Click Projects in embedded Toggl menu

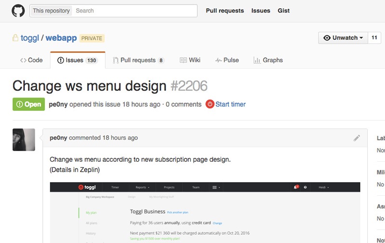coord(169,187)
